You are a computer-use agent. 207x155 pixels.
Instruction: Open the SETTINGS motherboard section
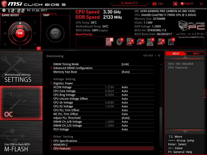point(21,68)
